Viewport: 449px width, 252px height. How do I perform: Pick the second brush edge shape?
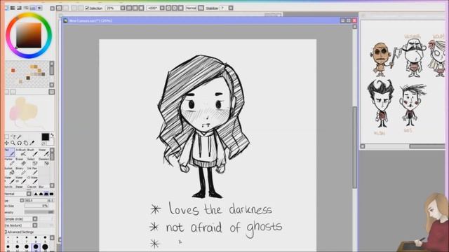coord(41,194)
